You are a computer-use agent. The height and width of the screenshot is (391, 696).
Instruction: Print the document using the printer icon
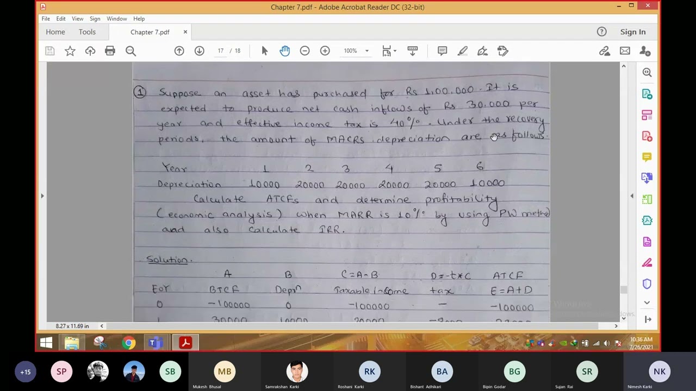[110, 51]
